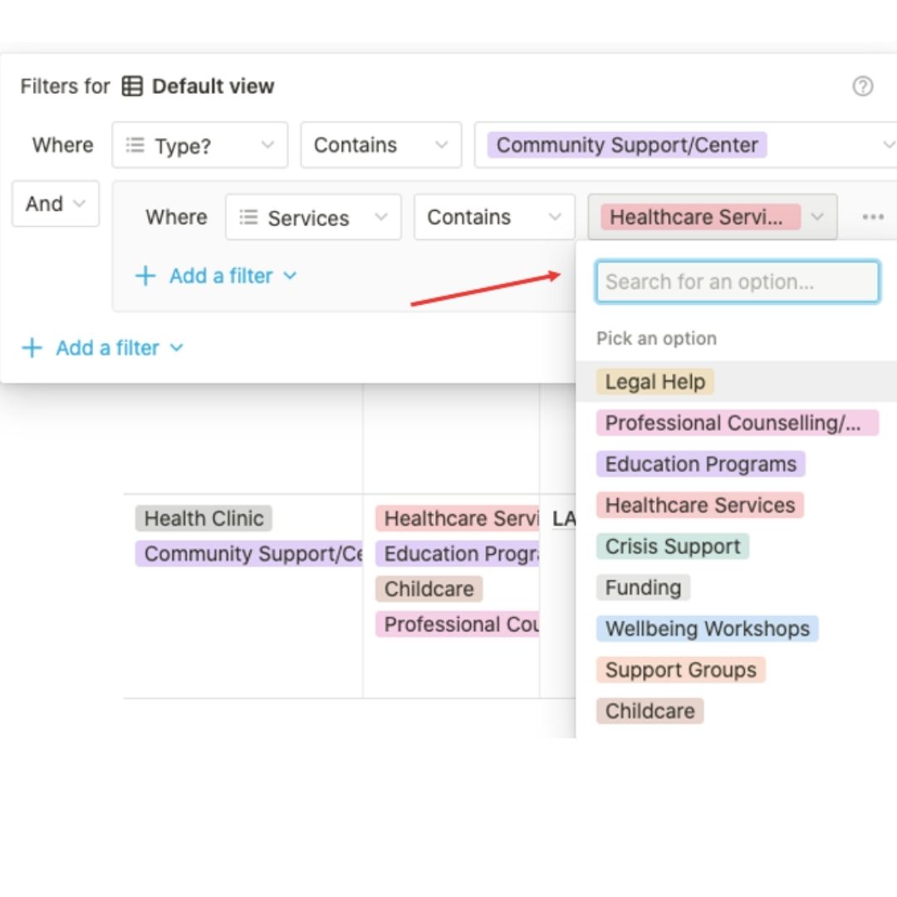The height and width of the screenshot is (897, 897).
Task: Click plus icon of bottom Add a filter
Action: [x=32, y=348]
